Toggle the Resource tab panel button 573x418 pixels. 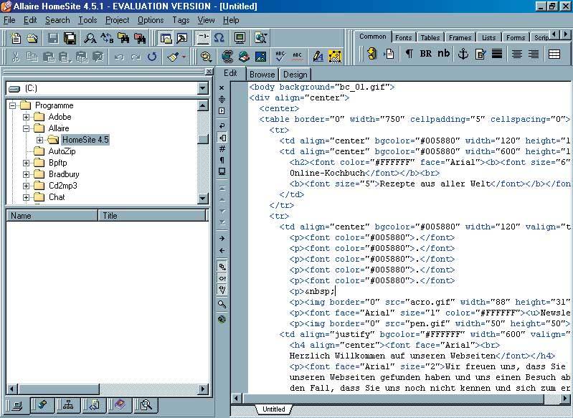pos(166,38)
